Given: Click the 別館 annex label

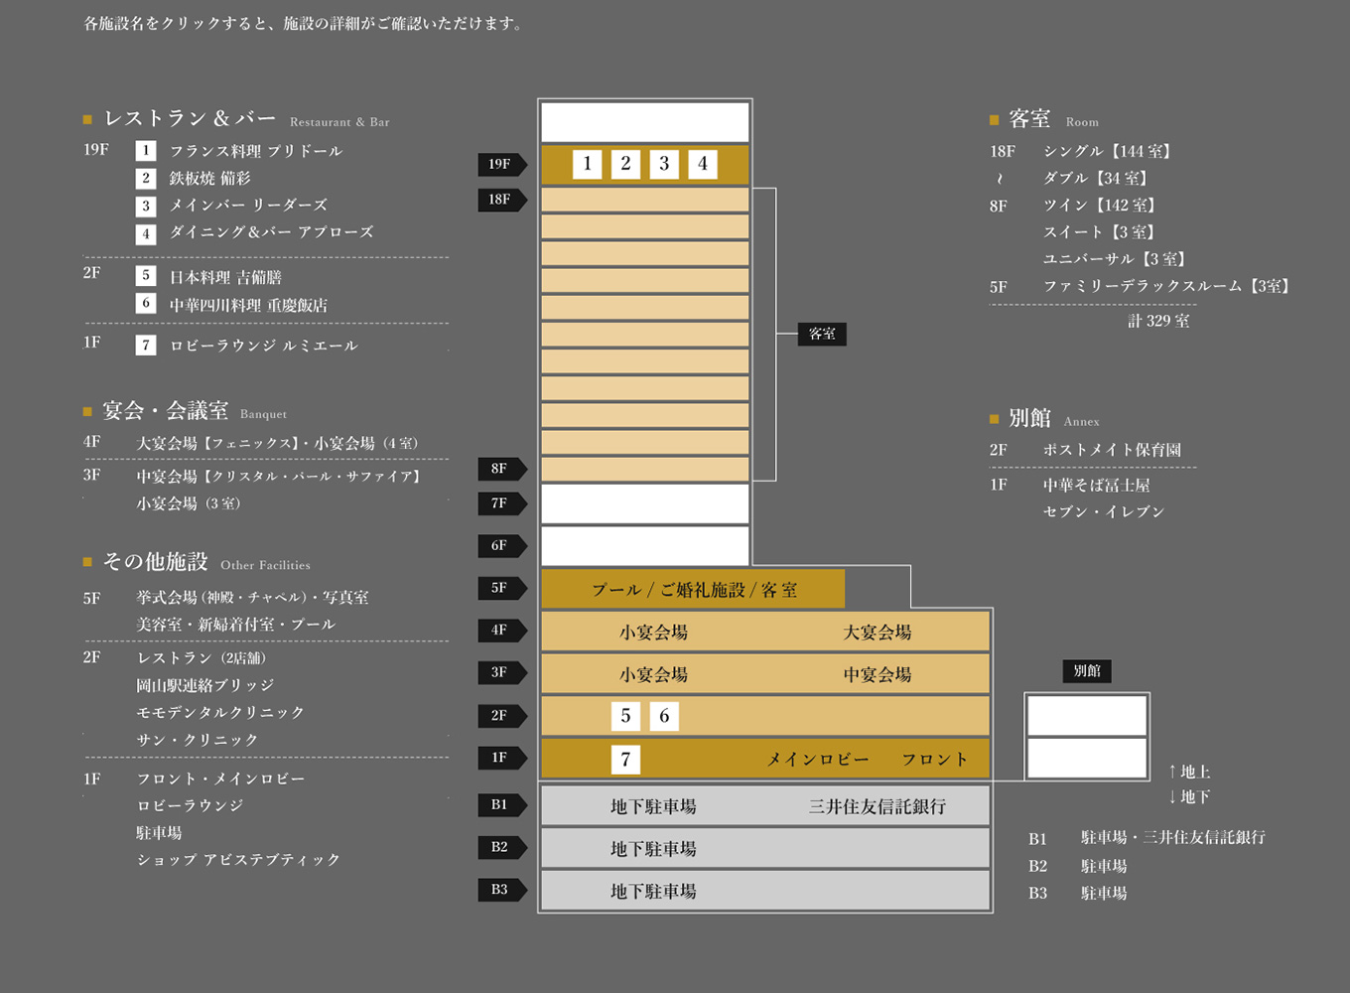Looking at the screenshot, I should 1087,671.
